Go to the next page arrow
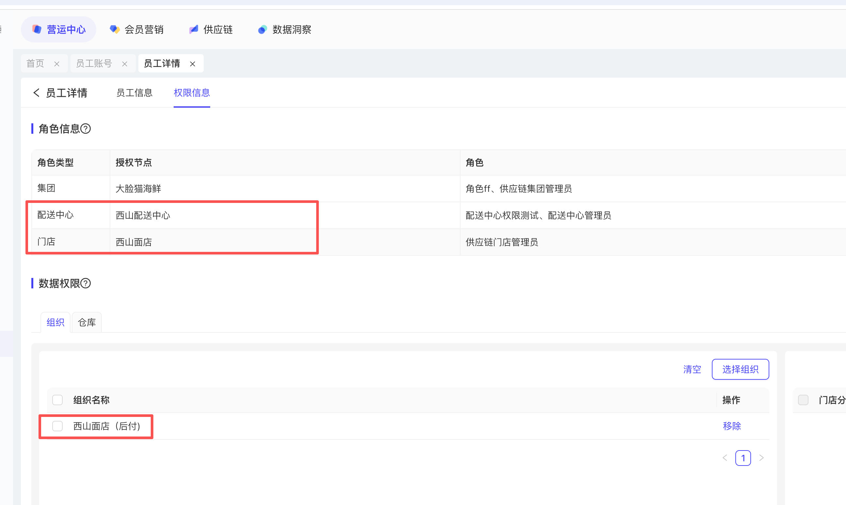This screenshot has width=846, height=505. click(x=761, y=458)
